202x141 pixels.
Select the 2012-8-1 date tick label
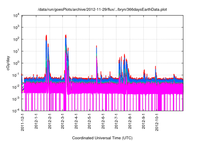click(x=130, y=121)
